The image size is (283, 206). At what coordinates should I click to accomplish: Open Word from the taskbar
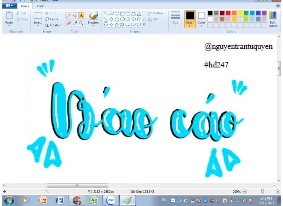(x=60, y=200)
